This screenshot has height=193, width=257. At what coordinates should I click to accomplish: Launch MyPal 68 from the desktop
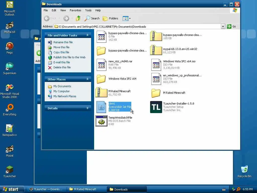coord(10,28)
